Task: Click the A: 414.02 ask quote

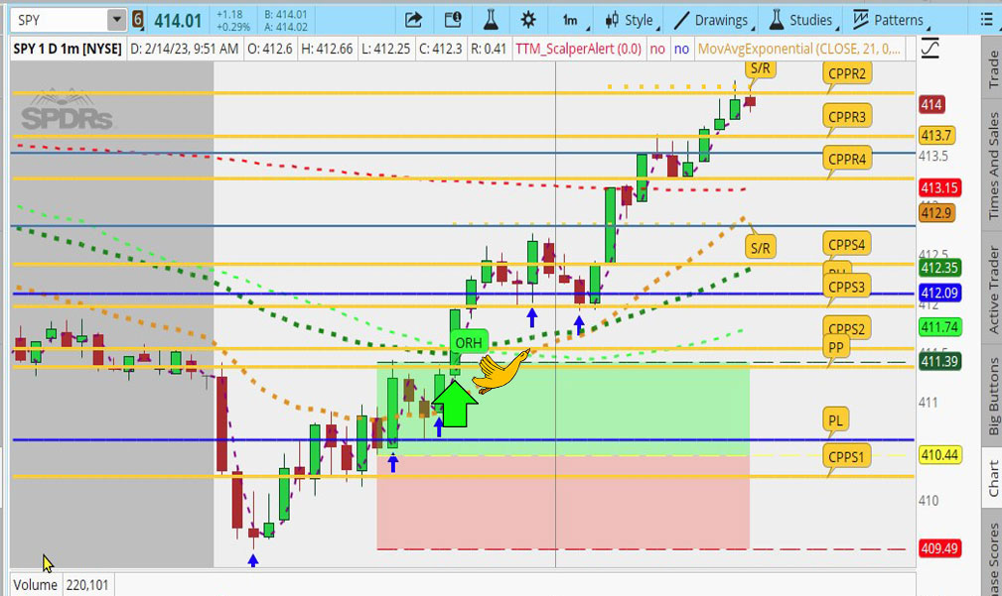Action: pyautogui.click(x=286, y=27)
